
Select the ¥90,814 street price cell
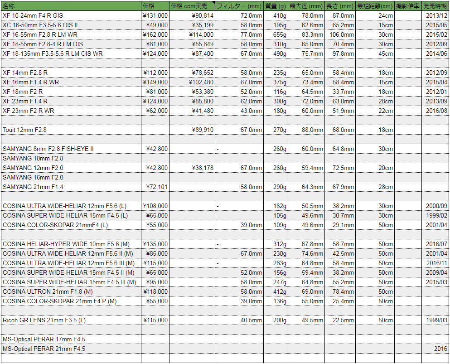click(192, 15)
